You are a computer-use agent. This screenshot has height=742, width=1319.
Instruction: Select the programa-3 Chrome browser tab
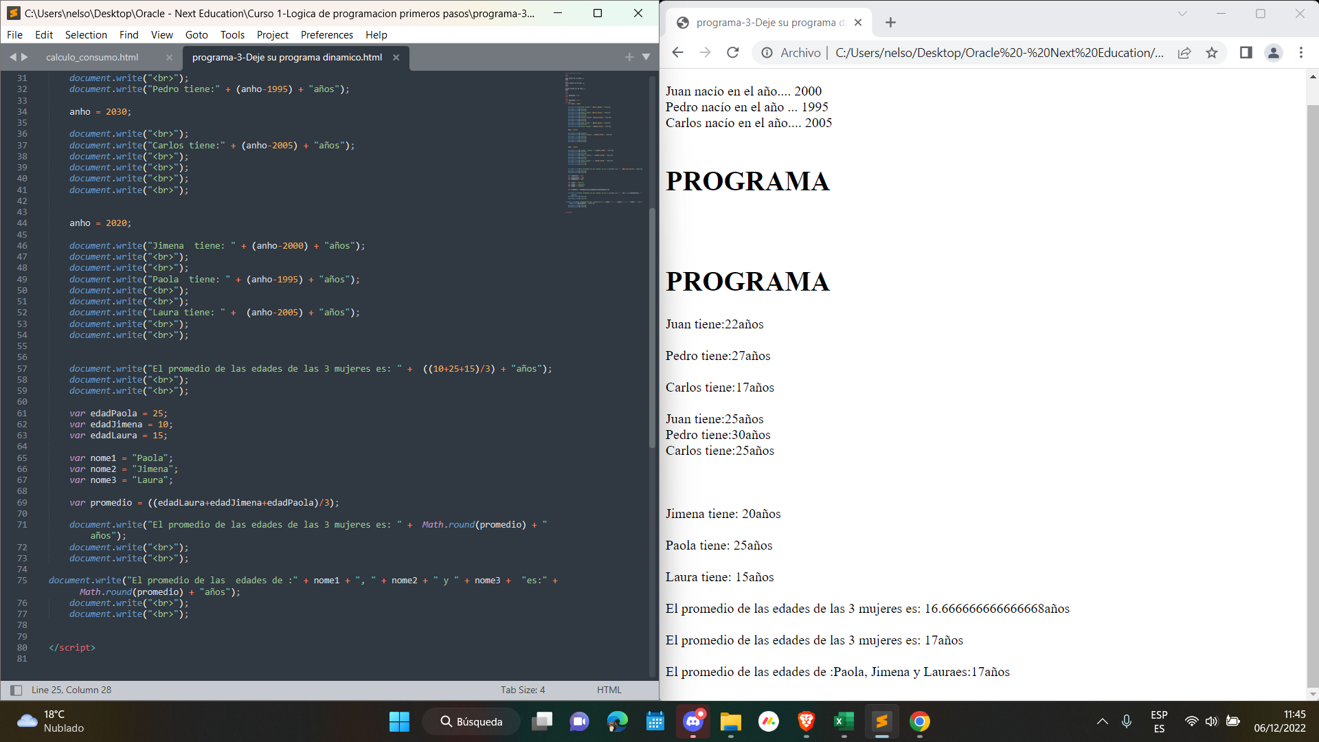(768, 22)
